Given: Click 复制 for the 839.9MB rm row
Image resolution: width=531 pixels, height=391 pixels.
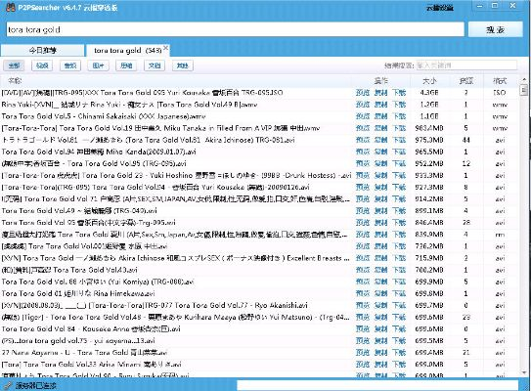Looking at the screenshot, I should (x=380, y=235).
